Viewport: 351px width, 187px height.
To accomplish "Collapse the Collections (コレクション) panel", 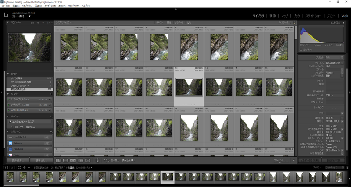I will coord(8,116).
